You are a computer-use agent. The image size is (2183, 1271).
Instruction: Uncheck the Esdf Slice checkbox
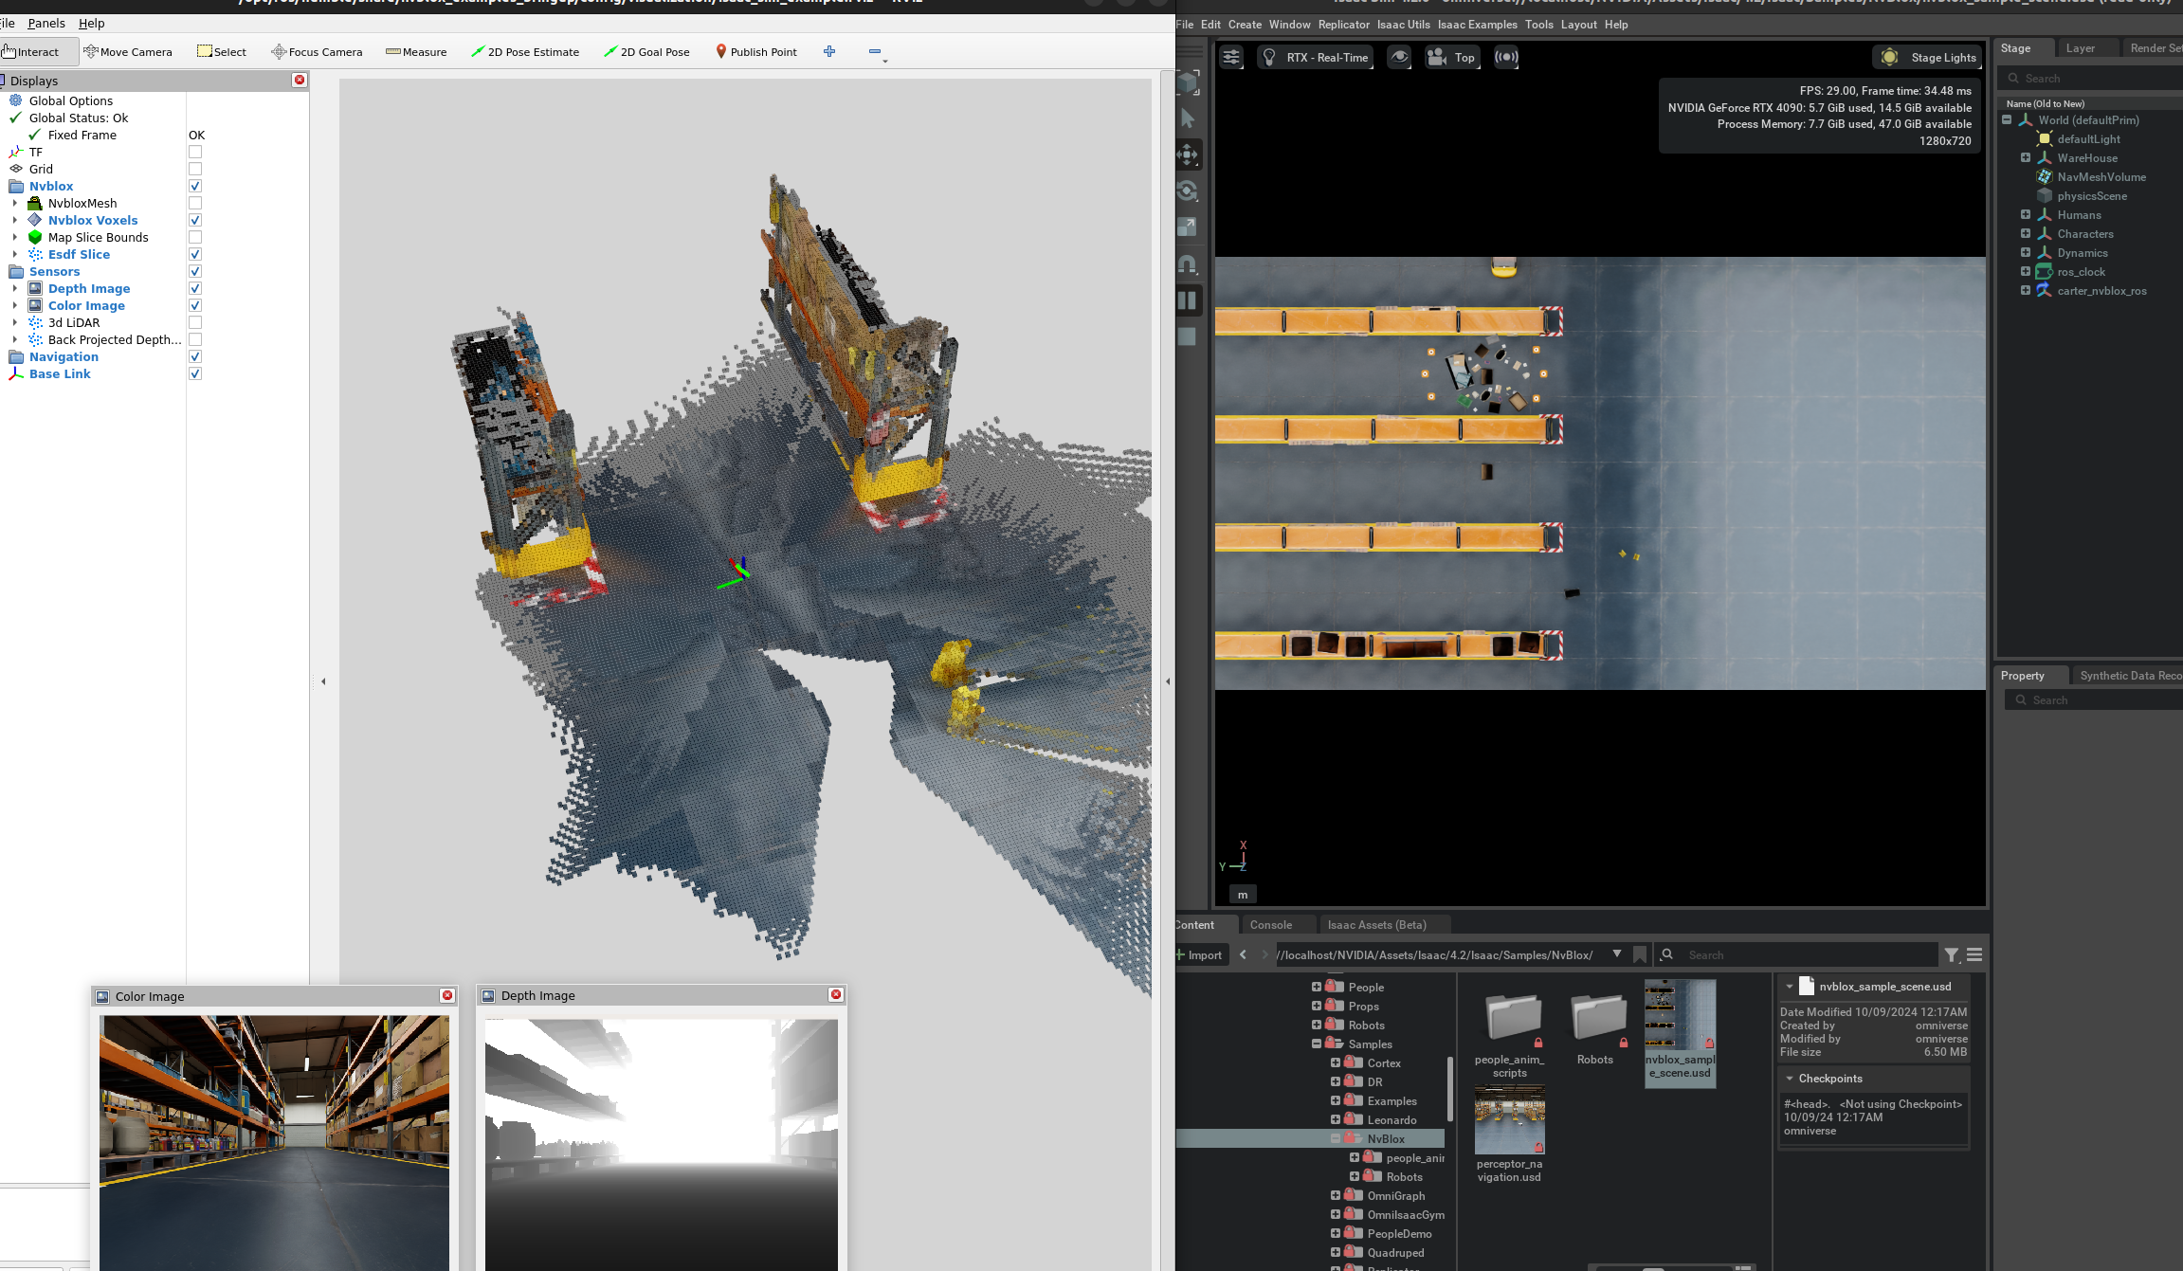[x=195, y=254]
